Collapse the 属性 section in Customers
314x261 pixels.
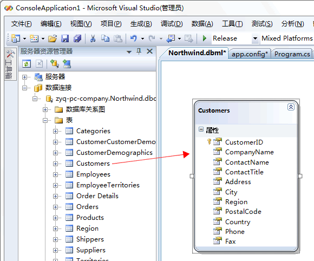(x=201, y=129)
